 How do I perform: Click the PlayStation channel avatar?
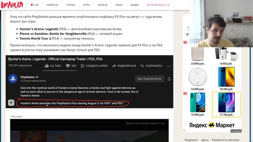pos(13,79)
